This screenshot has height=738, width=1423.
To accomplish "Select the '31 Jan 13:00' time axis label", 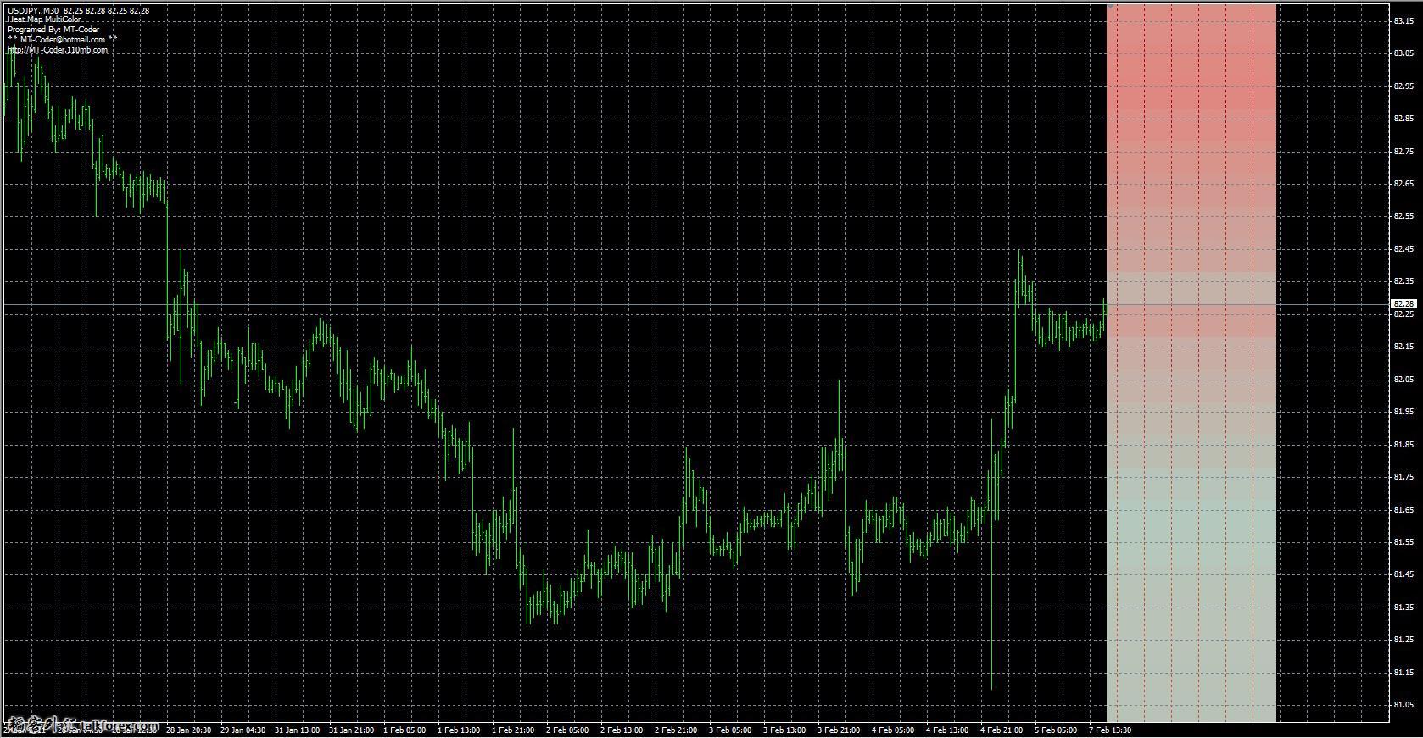I will point(297,730).
